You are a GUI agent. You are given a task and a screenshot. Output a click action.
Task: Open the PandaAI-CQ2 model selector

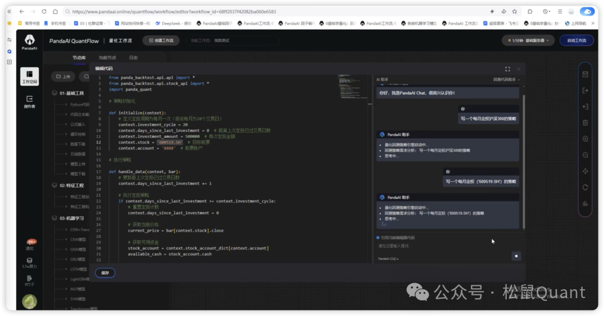[x=389, y=259]
